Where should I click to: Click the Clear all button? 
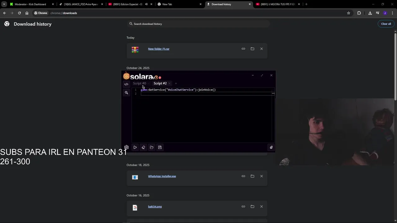pyautogui.click(x=386, y=24)
